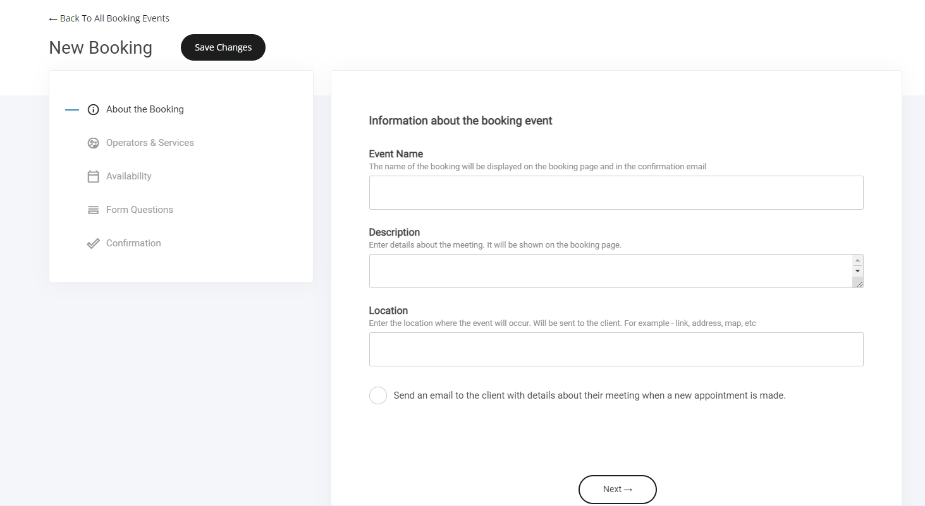Screen dimensions: 925x506
Task: Open the Confirmation step
Action: pos(133,243)
